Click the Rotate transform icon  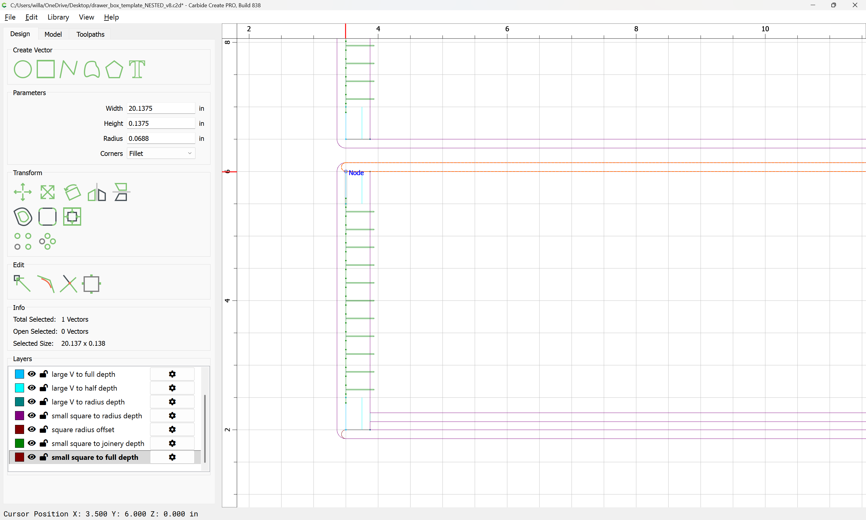pyautogui.click(x=72, y=192)
